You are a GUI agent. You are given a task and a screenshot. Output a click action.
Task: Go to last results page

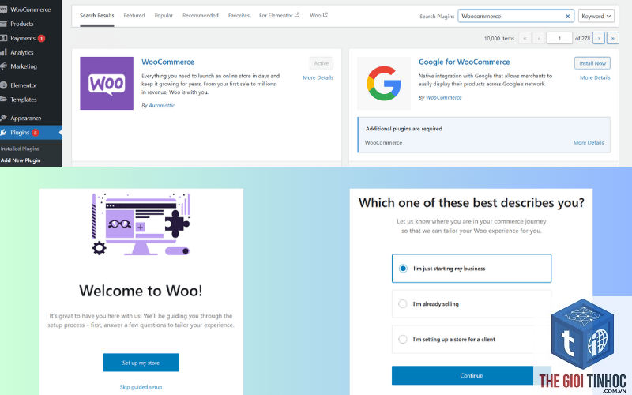tap(613, 38)
